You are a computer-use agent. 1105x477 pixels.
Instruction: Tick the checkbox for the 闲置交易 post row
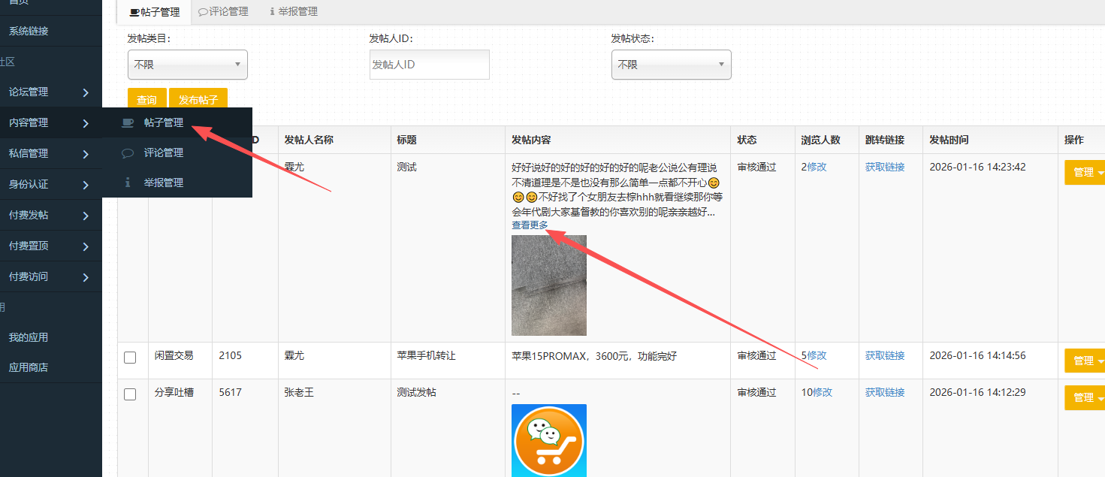point(130,358)
